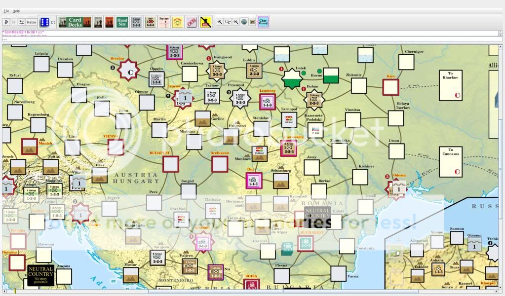
Task: Zoom in on the map
Action: pos(220,22)
